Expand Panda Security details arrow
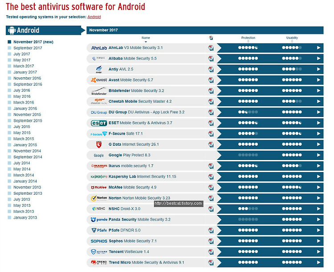Image resolution: width=334 pixels, height=272 pixels. [x=318, y=220]
